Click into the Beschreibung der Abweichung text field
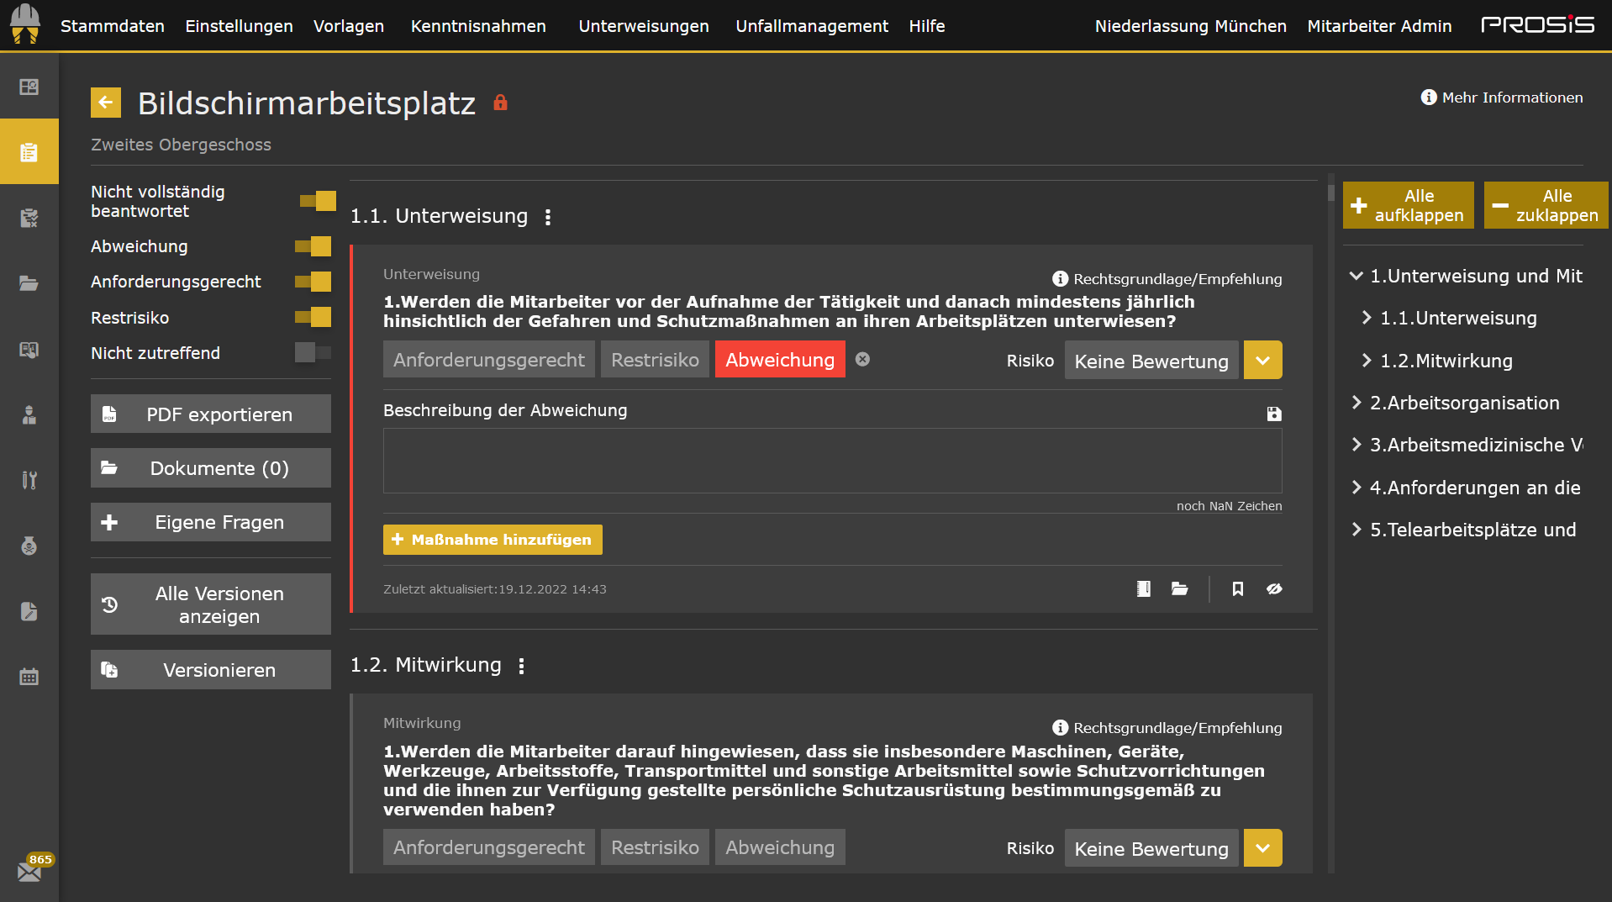 click(x=831, y=461)
